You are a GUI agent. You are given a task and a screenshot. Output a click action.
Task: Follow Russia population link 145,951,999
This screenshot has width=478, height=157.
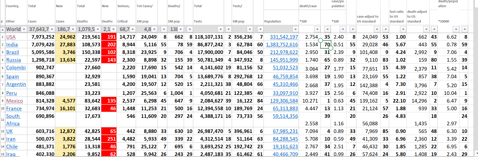[284, 60]
